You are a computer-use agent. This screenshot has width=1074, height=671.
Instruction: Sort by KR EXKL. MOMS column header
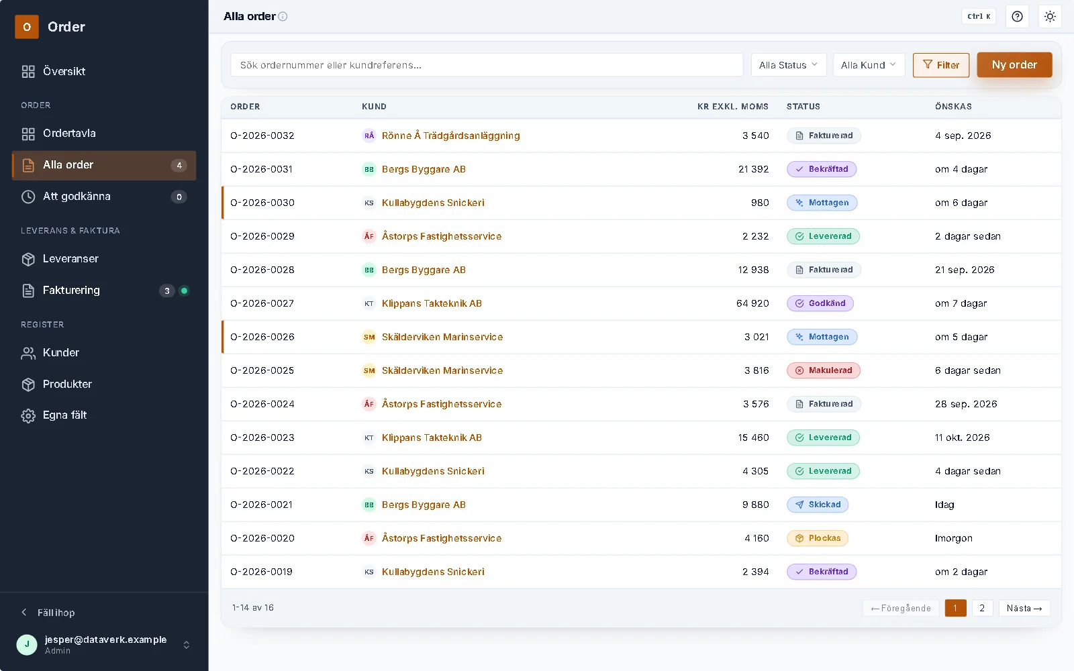(733, 107)
